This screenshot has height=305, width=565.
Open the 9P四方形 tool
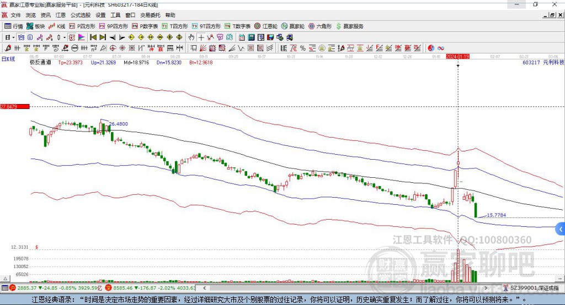coord(114,26)
